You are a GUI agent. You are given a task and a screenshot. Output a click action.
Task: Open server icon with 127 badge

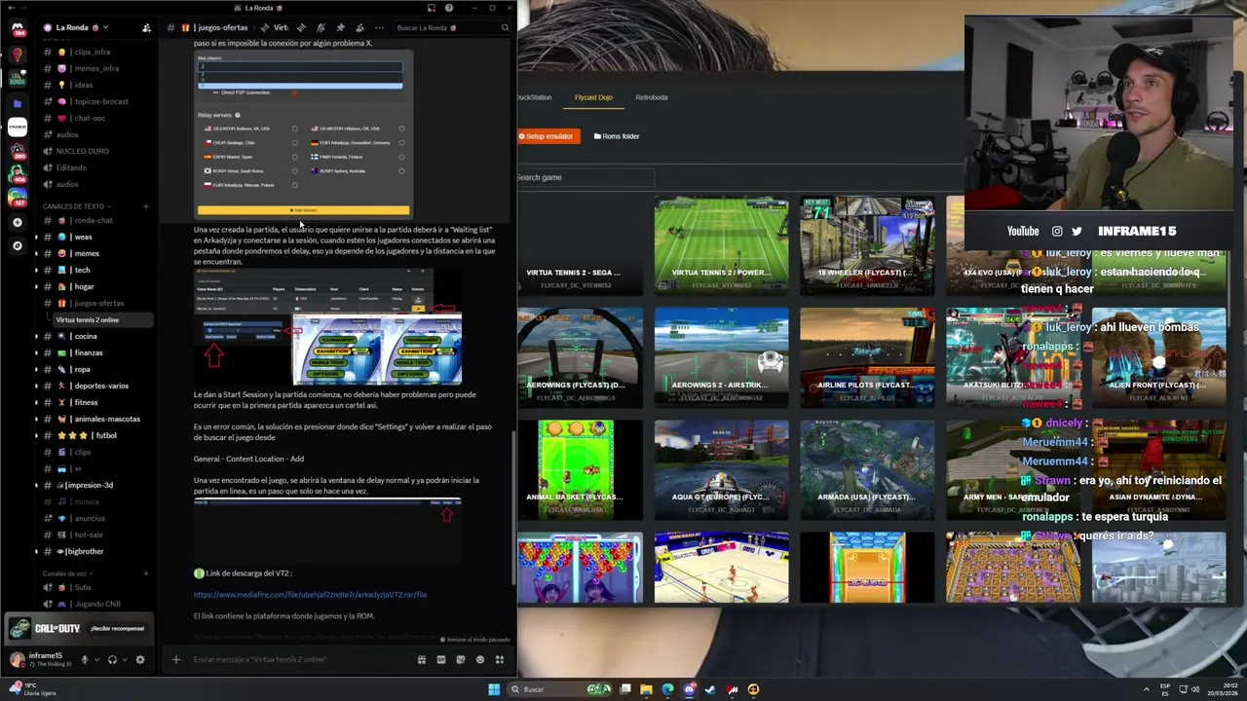[17, 199]
